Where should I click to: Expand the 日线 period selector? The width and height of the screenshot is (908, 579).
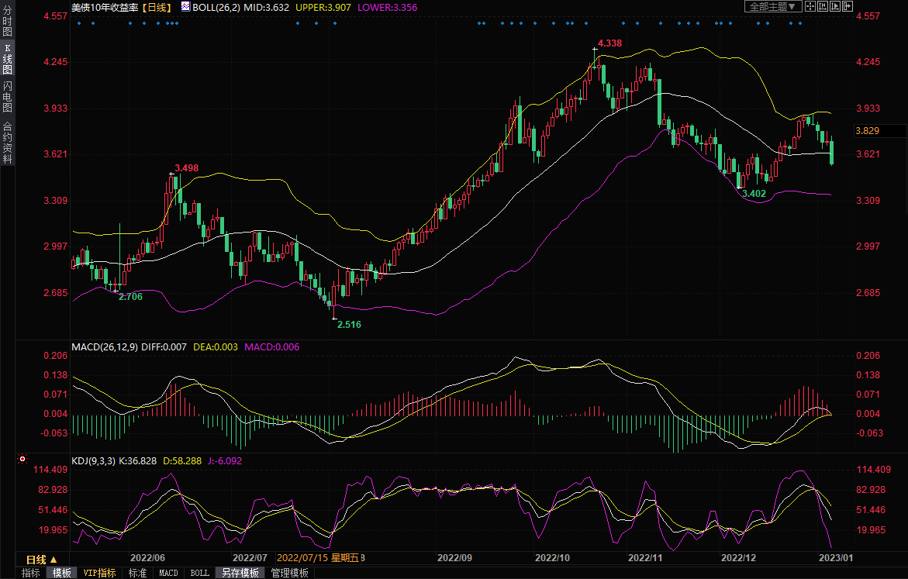click(42, 560)
